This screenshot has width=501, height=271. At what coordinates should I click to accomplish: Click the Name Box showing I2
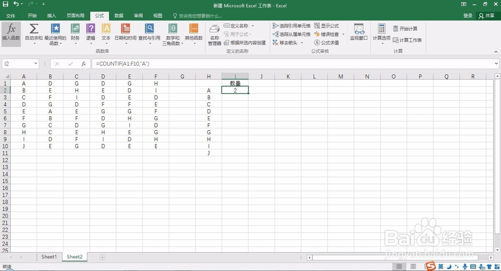[18, 64]
